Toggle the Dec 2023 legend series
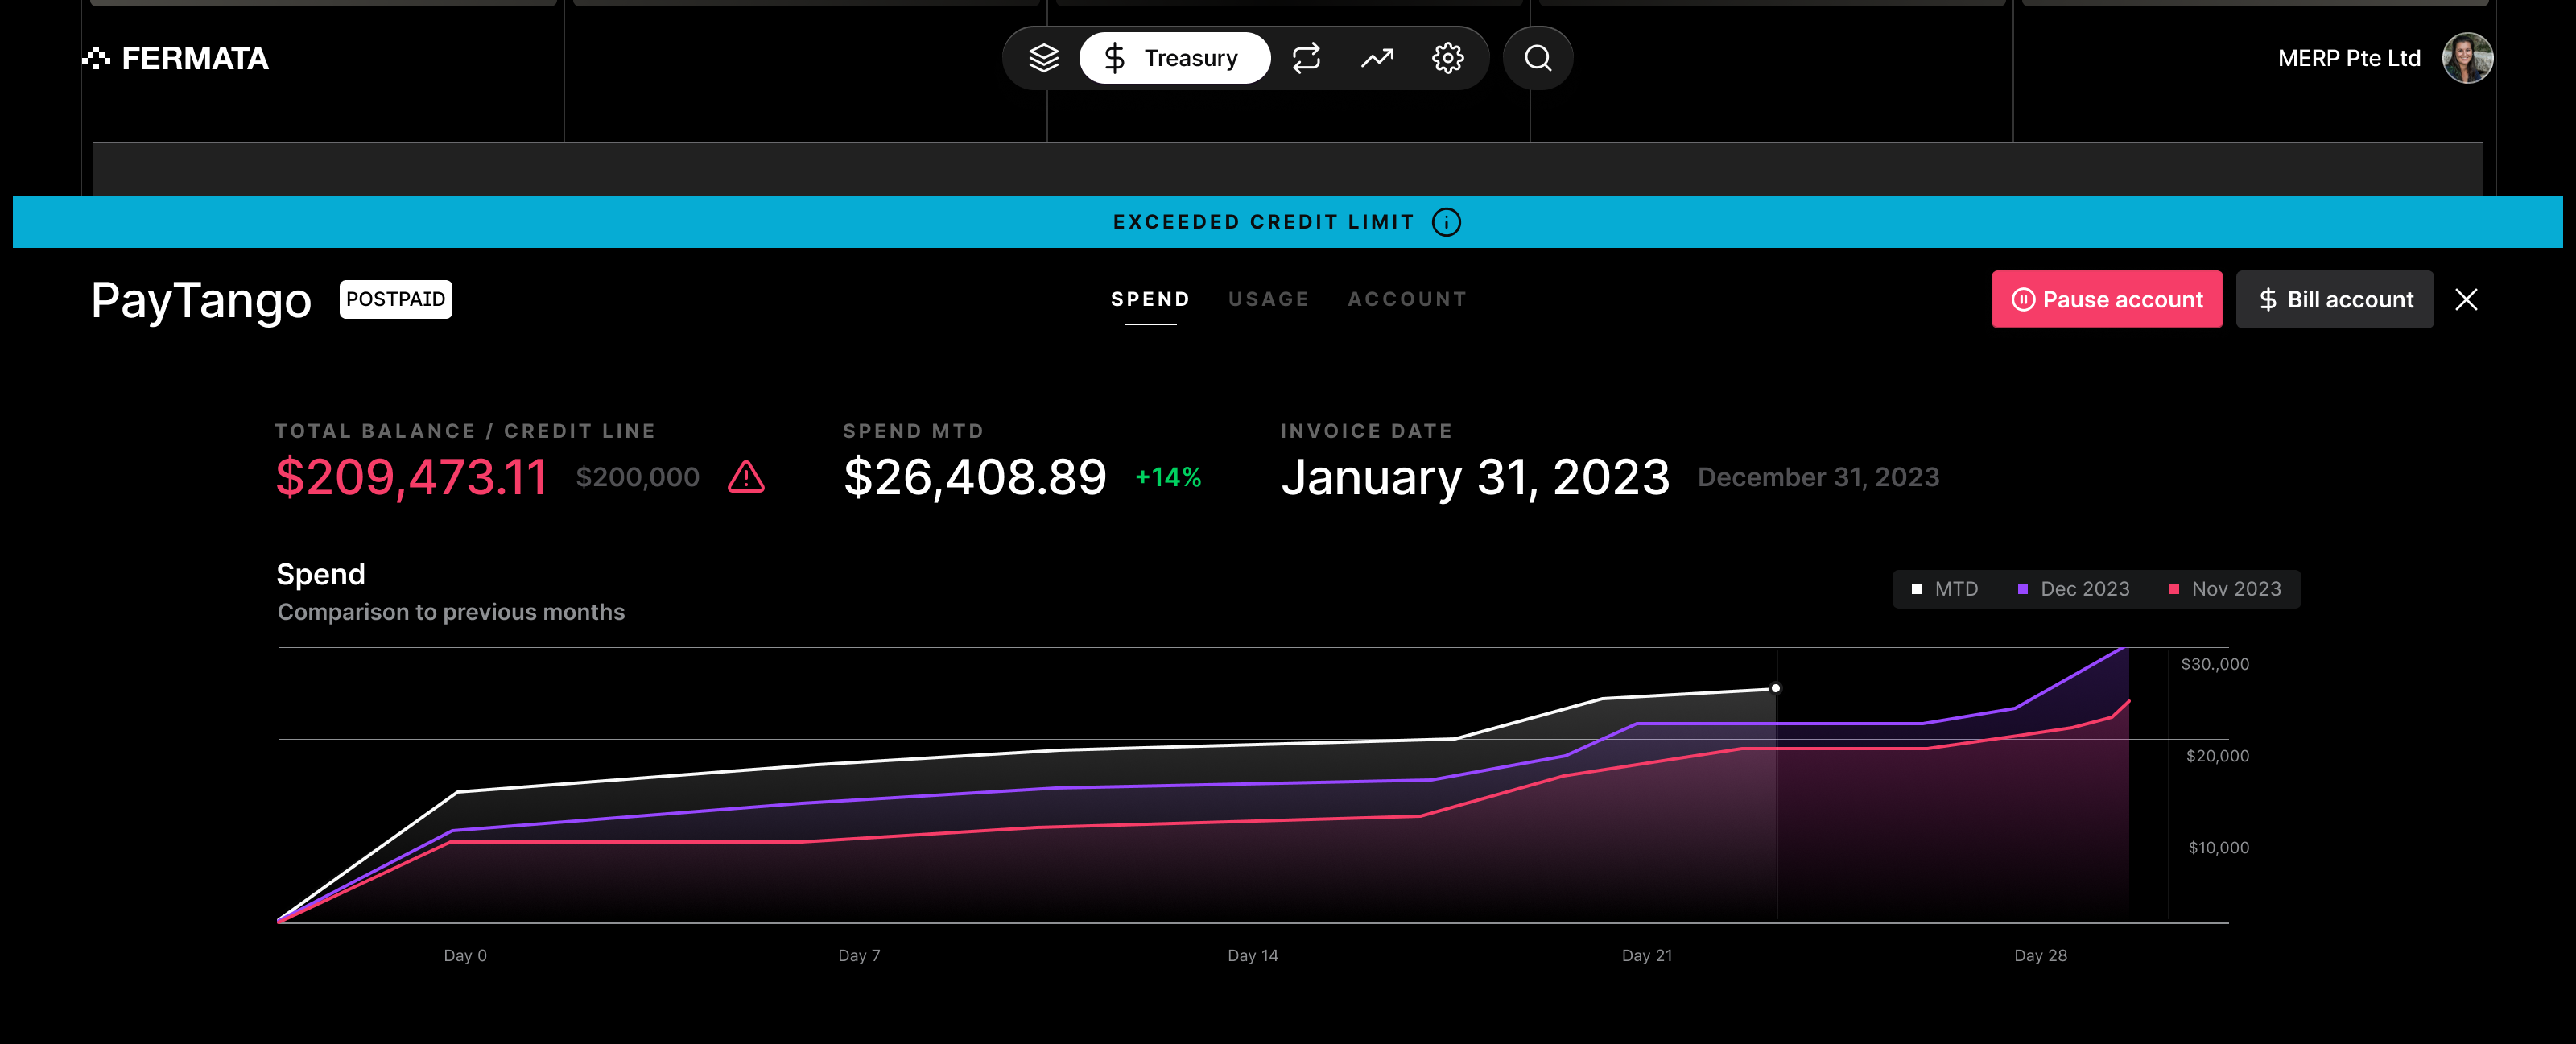 click(2074, 589)
